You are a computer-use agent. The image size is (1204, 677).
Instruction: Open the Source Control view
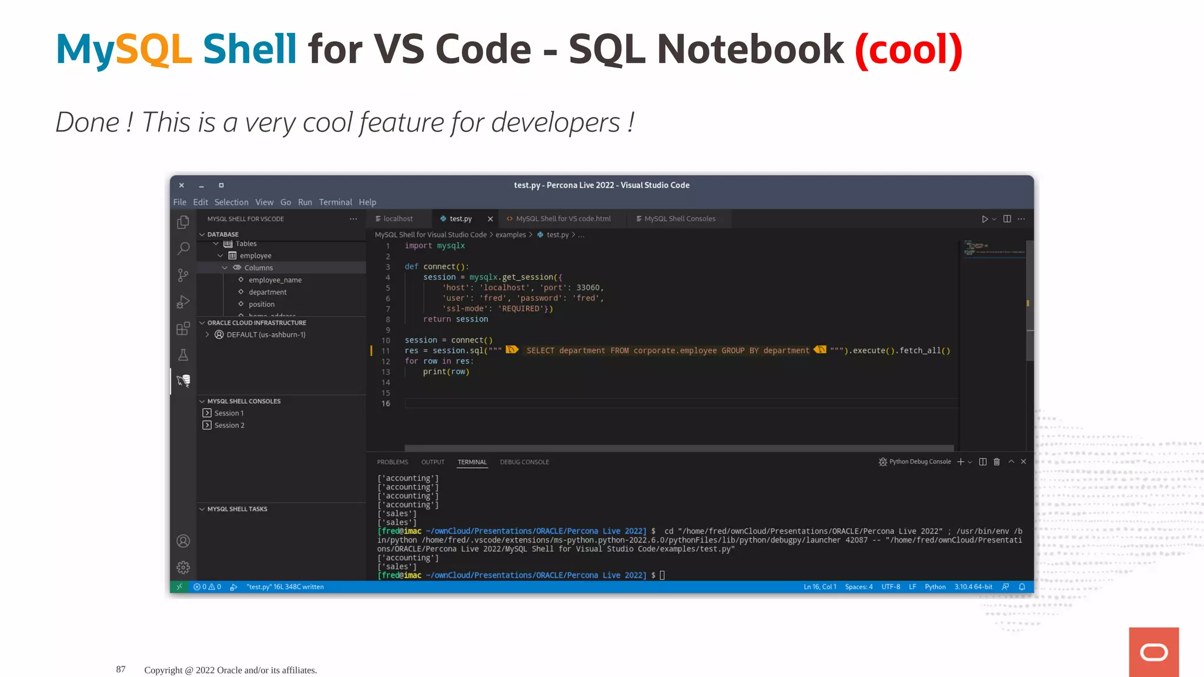pyautogui.click(x=183, y=275)
